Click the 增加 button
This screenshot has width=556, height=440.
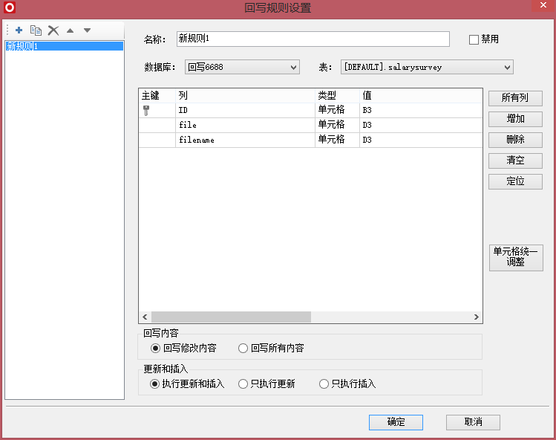click(x=515, y=119)
